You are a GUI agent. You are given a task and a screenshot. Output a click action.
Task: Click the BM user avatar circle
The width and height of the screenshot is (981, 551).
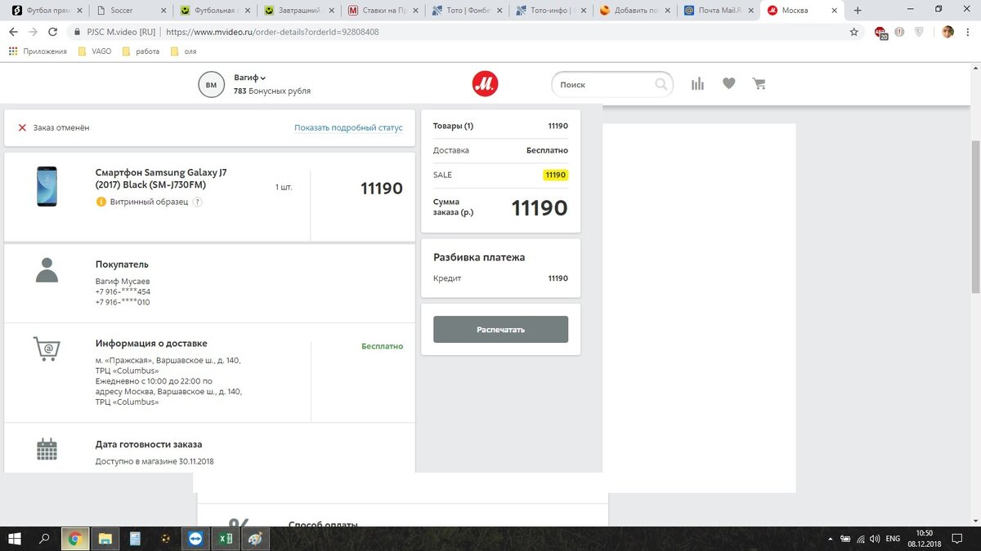pyautogui.click(x=211, y=84)
